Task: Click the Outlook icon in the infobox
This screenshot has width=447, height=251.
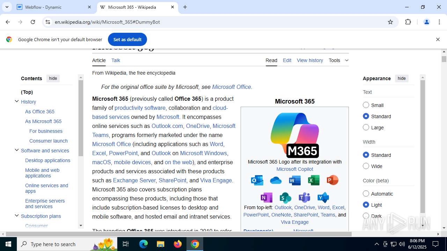Action: click(257, 180)
